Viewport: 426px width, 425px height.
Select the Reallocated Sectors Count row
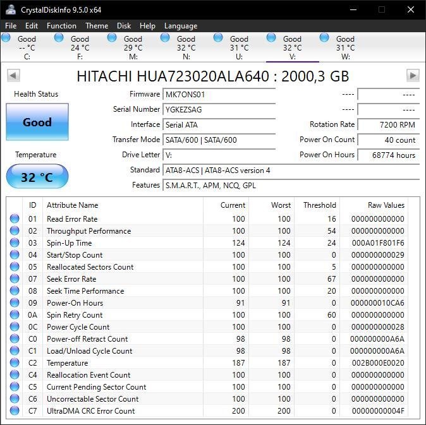90,267
